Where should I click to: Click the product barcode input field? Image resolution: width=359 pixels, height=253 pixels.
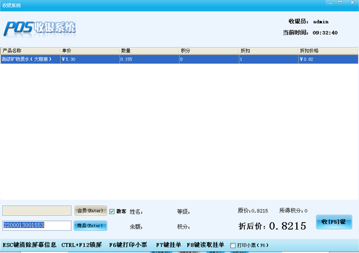click(36, 226)
